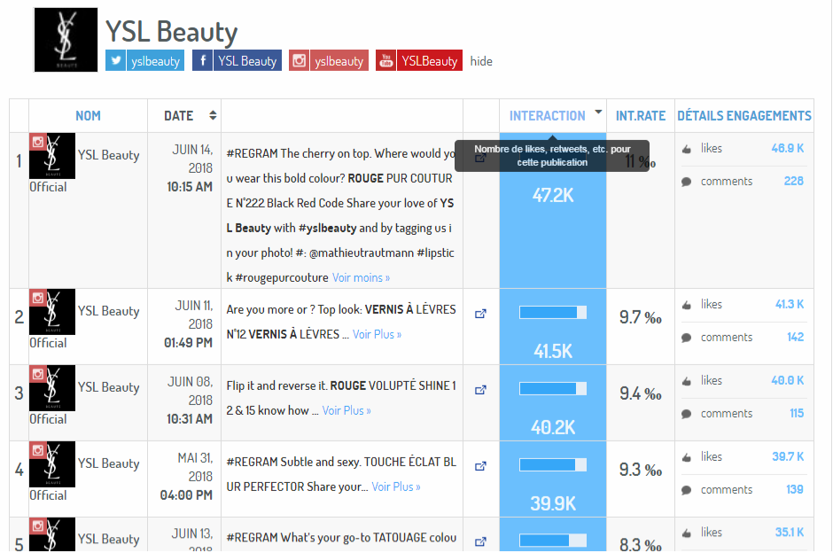833x553 pixels.
Task: Click the comments bubble icon in row 1
Action: click(x=687, y=182)
